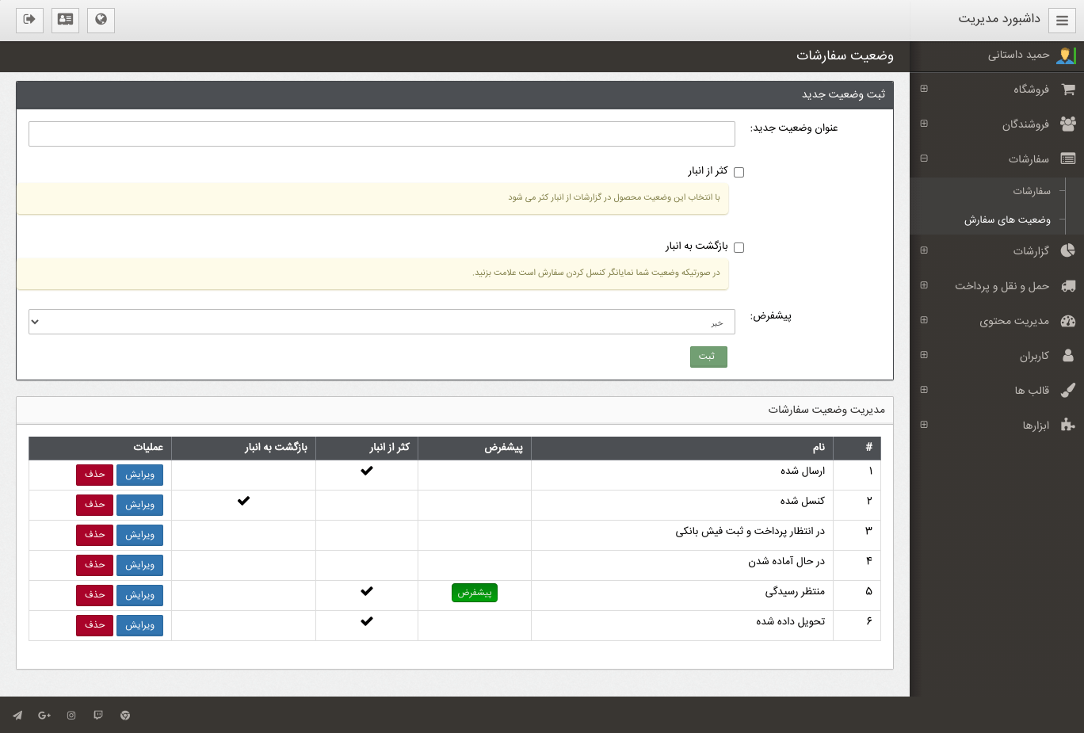This screenshot has height=733, width=1084.
Task: Click the عنوان وضعیت جدید text field
Action: [x=381, y=134]
